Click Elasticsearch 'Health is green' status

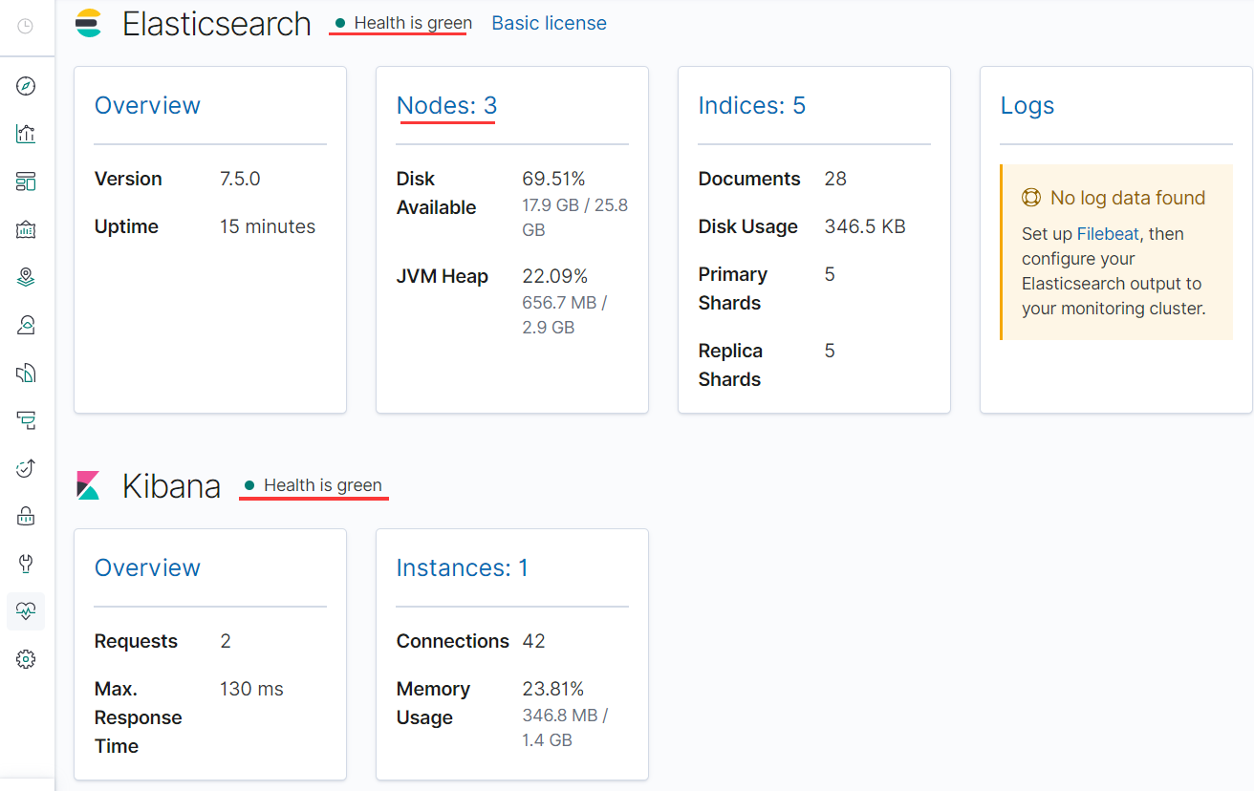[x=403, y=23]
